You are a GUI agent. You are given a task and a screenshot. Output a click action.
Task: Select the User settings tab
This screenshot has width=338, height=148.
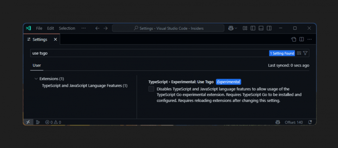[x=37, y=66]
